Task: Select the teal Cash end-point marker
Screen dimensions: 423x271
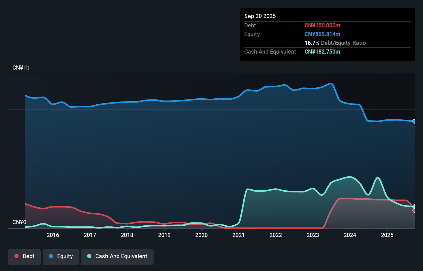Action: 414,206
